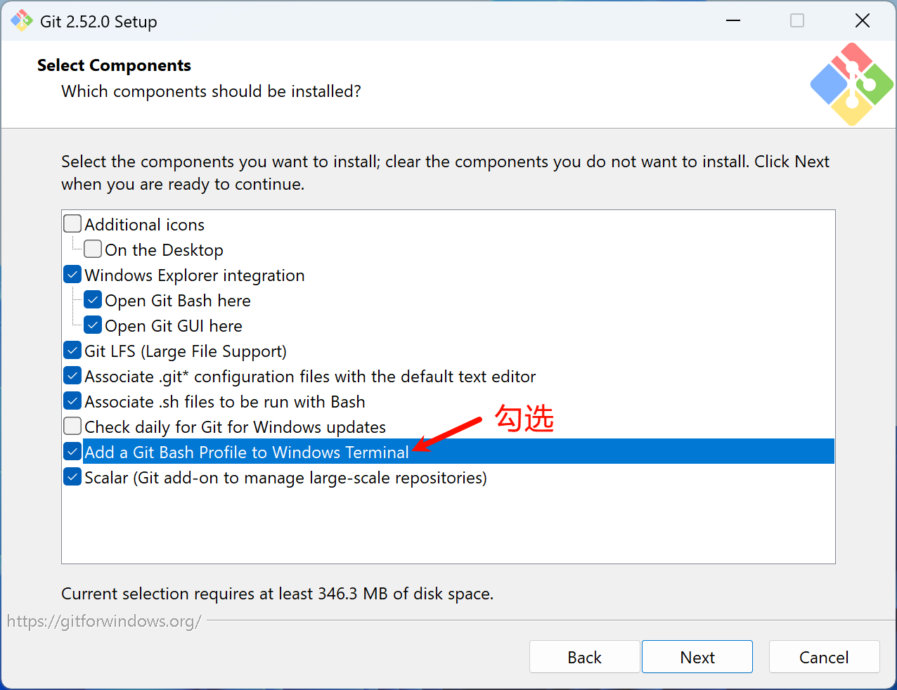Click the large Git logo in header
897x690 pixels.
(851, 84)
